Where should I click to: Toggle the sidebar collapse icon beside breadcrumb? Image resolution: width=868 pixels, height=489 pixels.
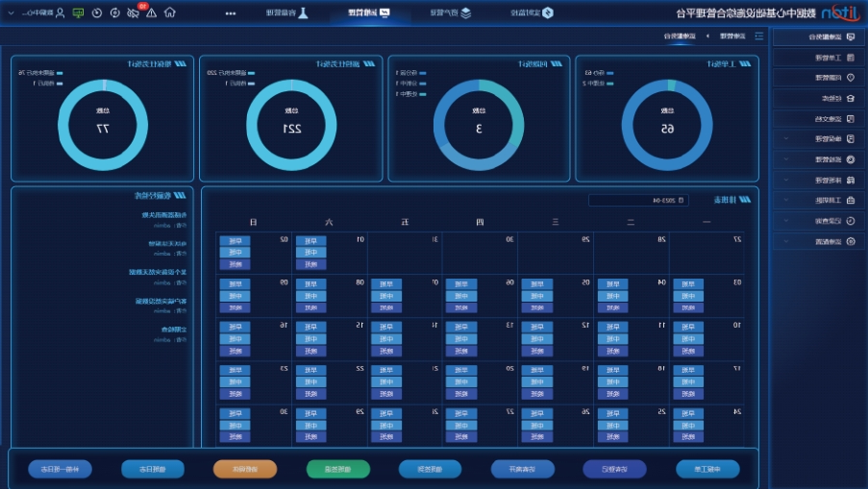(758, 37)
